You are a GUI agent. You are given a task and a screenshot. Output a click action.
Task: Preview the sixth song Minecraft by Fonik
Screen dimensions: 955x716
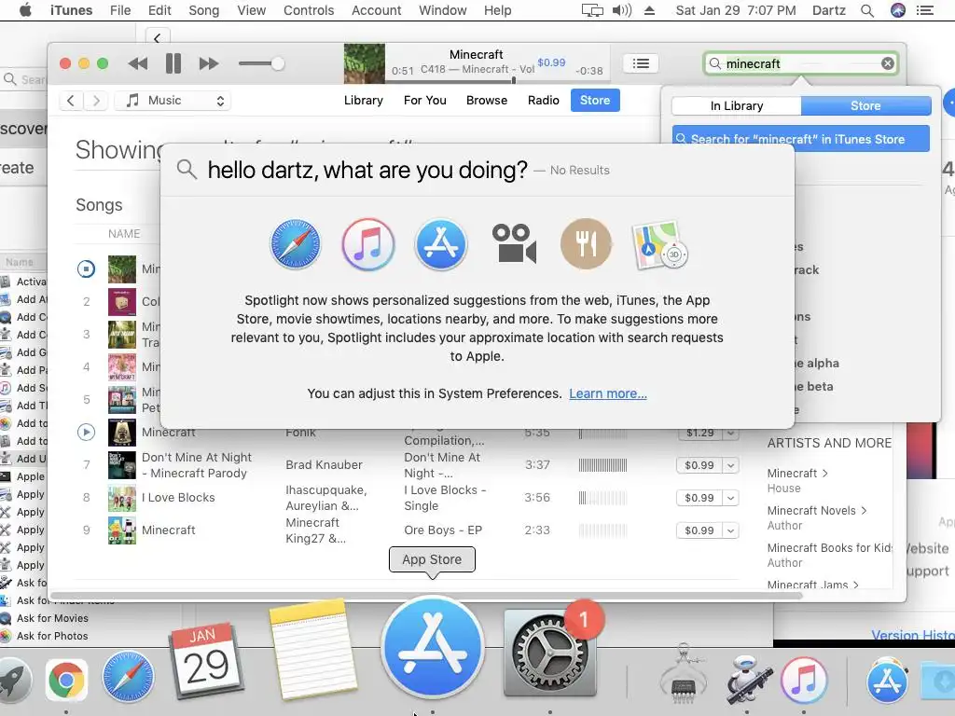coord(86,433)
